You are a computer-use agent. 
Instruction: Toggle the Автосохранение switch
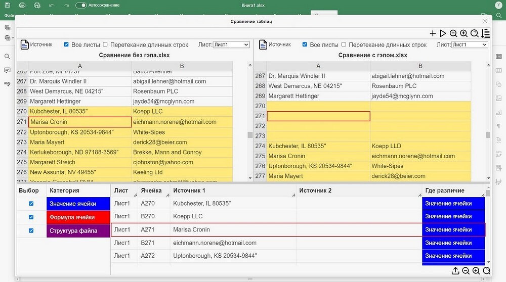(81, 5)
